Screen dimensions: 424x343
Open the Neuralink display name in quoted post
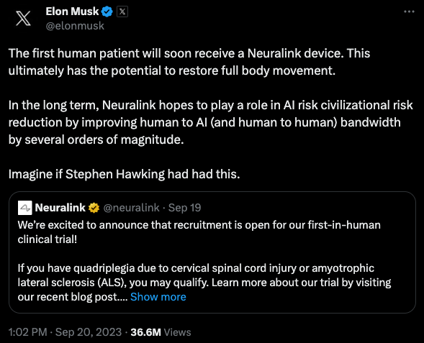click(60, 208)
